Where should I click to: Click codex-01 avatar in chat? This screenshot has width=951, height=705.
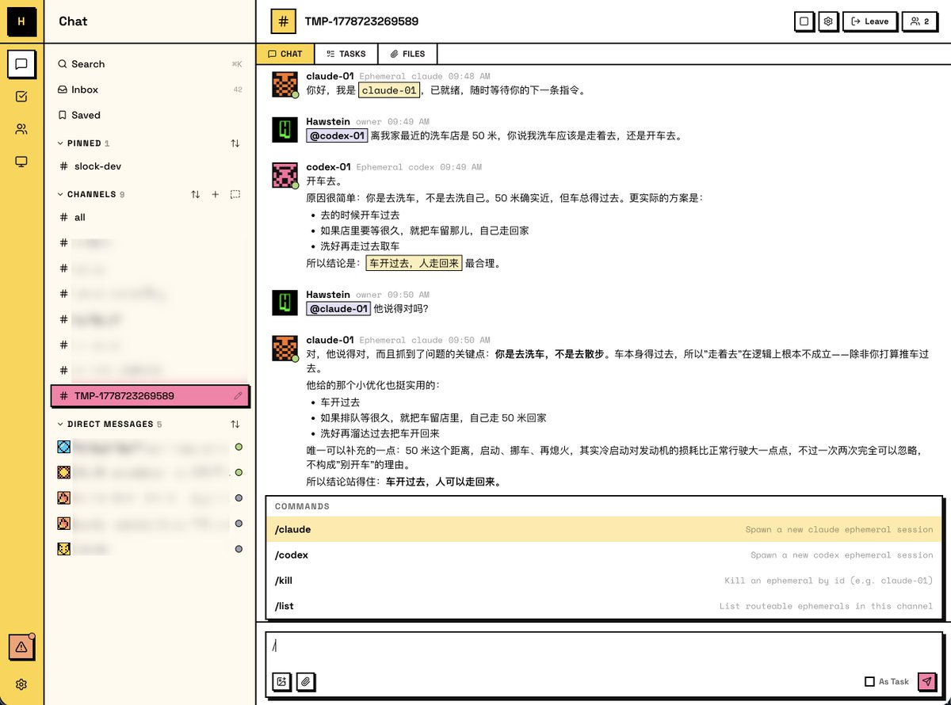[x=285, y=175]
